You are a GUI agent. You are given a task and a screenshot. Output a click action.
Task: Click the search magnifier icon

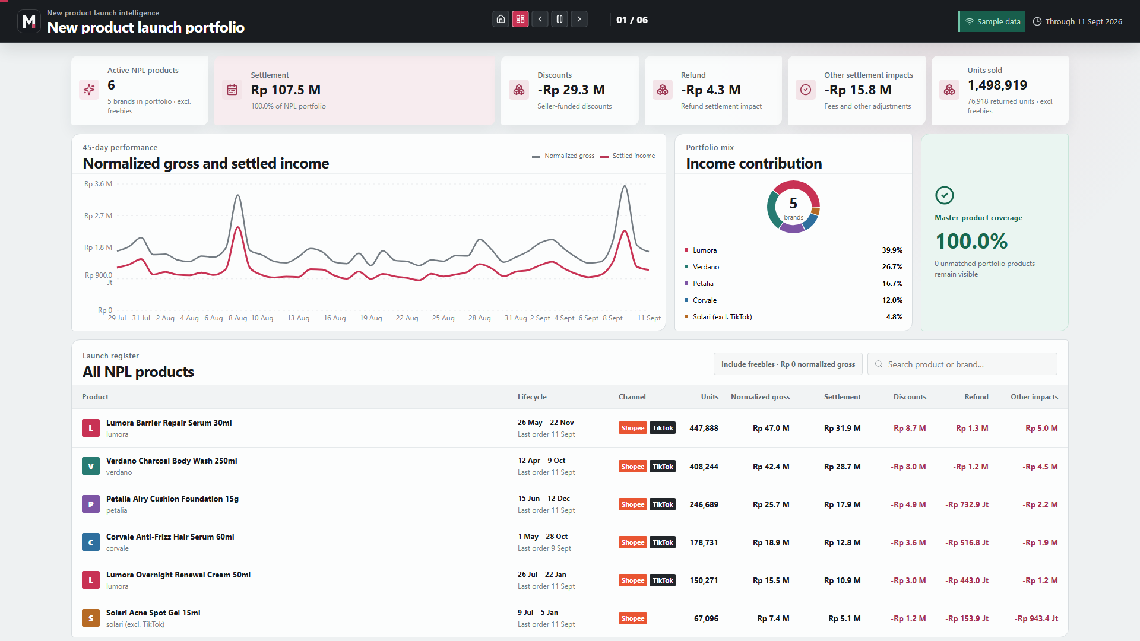click(x=879, y=364)
